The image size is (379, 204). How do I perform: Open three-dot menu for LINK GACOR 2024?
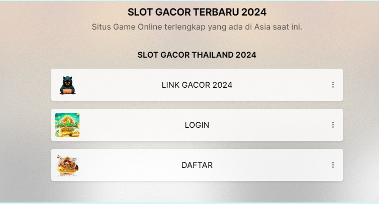333,85
